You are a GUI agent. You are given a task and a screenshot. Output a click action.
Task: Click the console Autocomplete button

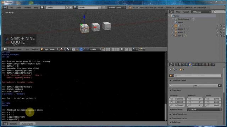27,124
